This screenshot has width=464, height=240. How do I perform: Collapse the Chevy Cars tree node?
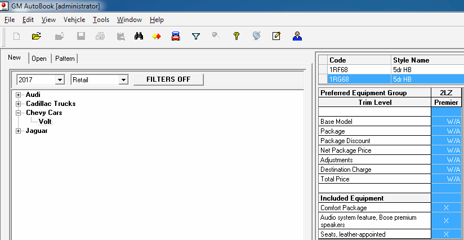point(19,113)
